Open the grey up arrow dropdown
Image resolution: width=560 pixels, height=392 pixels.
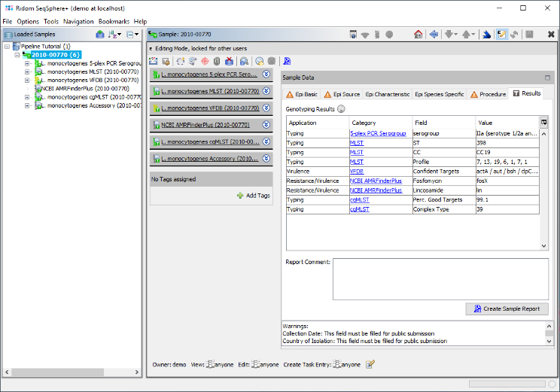coord(469,35)
